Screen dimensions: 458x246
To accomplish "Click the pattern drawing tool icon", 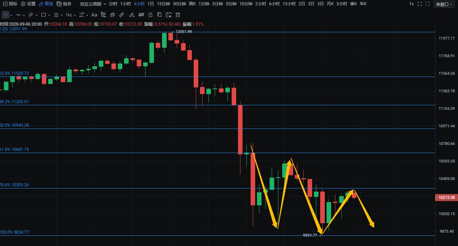I will (103, 15).
